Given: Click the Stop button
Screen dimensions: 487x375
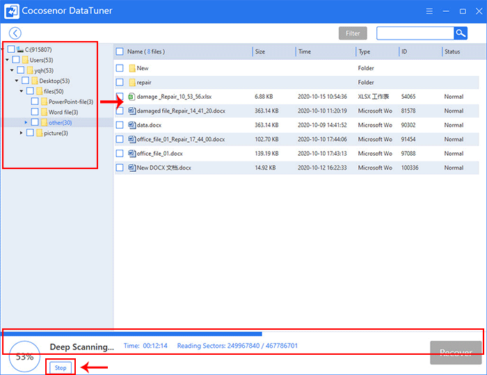Looking at the screenshot, I should click(x=61, y=367).
